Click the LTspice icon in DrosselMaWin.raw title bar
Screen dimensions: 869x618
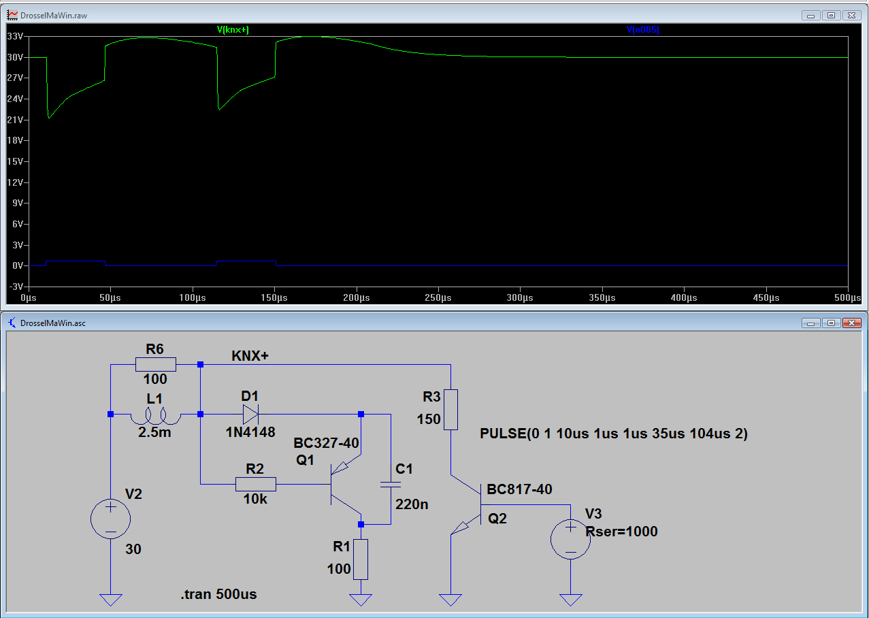tap(12, 14)
